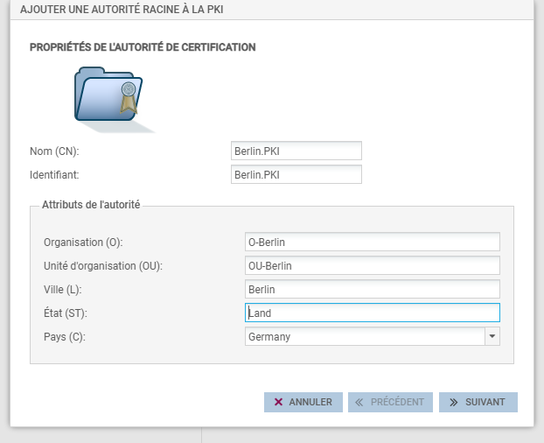Select the Germany country combo box
The width and height of the screenshot is (544, 443).
pos(365,336)
